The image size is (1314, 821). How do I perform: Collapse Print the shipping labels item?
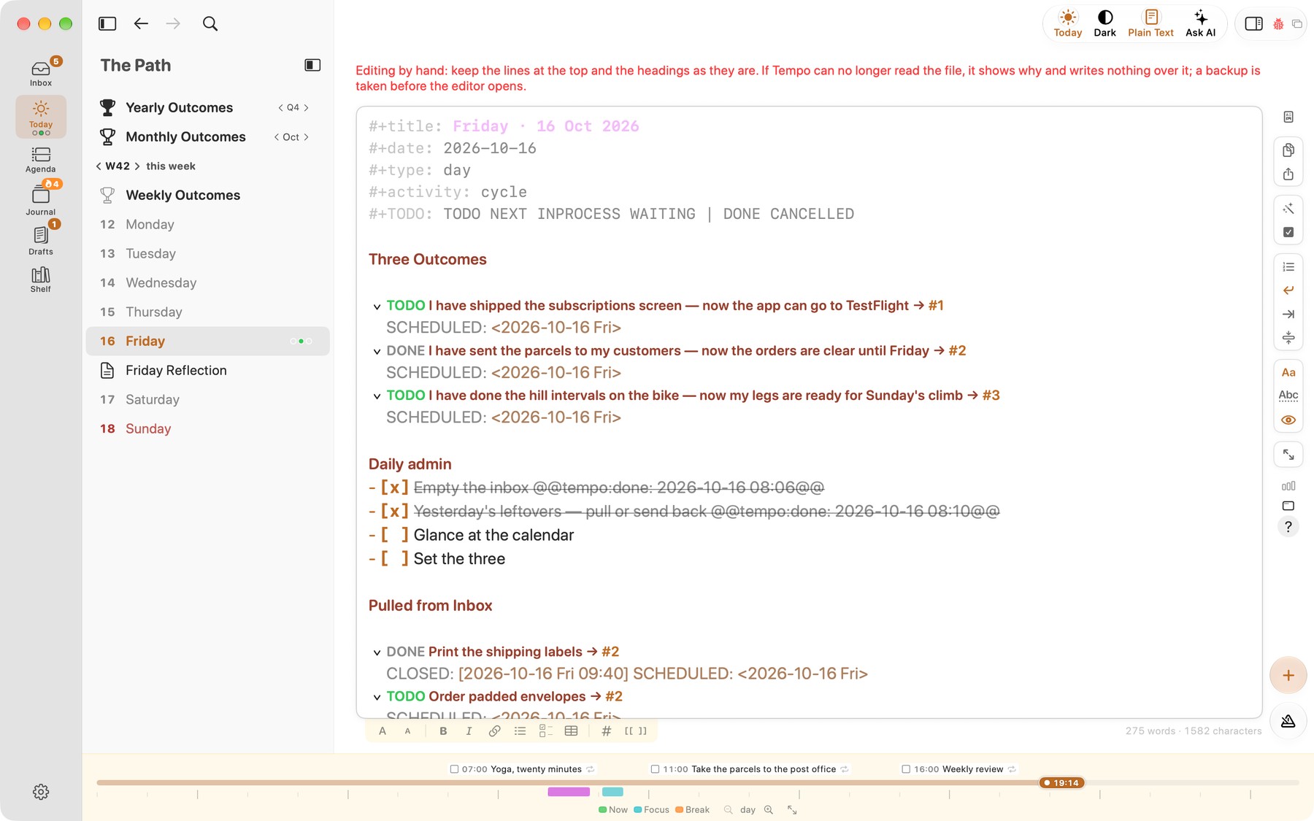pyautogui.click(x=377, y=653)
